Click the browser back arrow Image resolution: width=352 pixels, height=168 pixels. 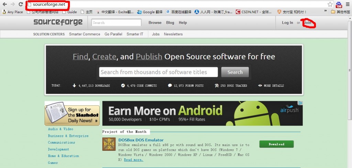pyautogui.click(x=5, y=4)
